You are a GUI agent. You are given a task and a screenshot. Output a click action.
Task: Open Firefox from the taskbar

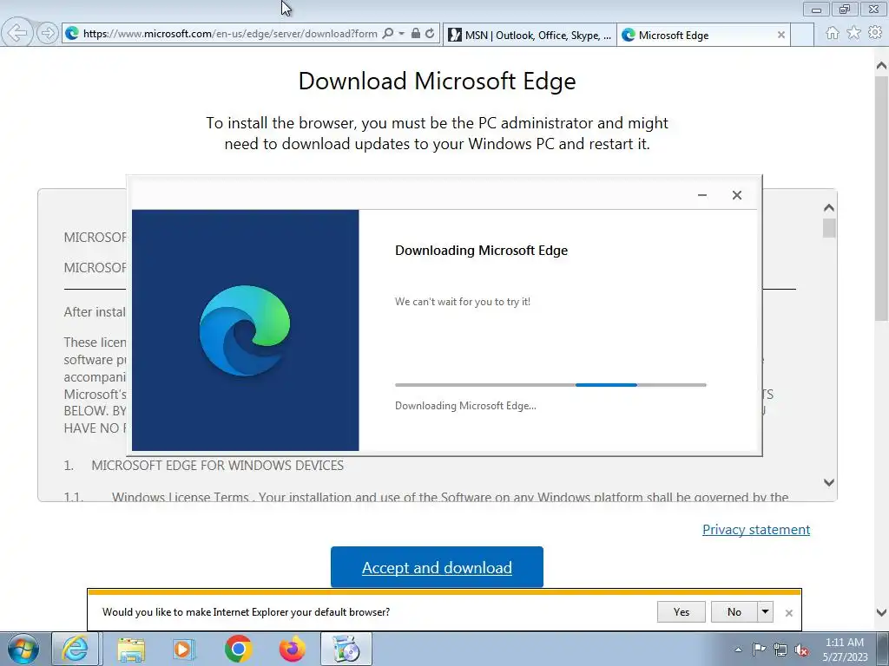pyautogui.click(x=293, y=649)
